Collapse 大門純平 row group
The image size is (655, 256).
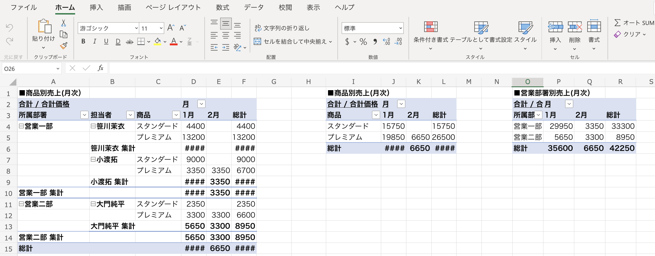93,204
